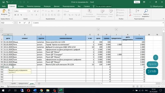Click the Вход sign-in button
This screenshot has width=165, height=93.
coord(137,2)
